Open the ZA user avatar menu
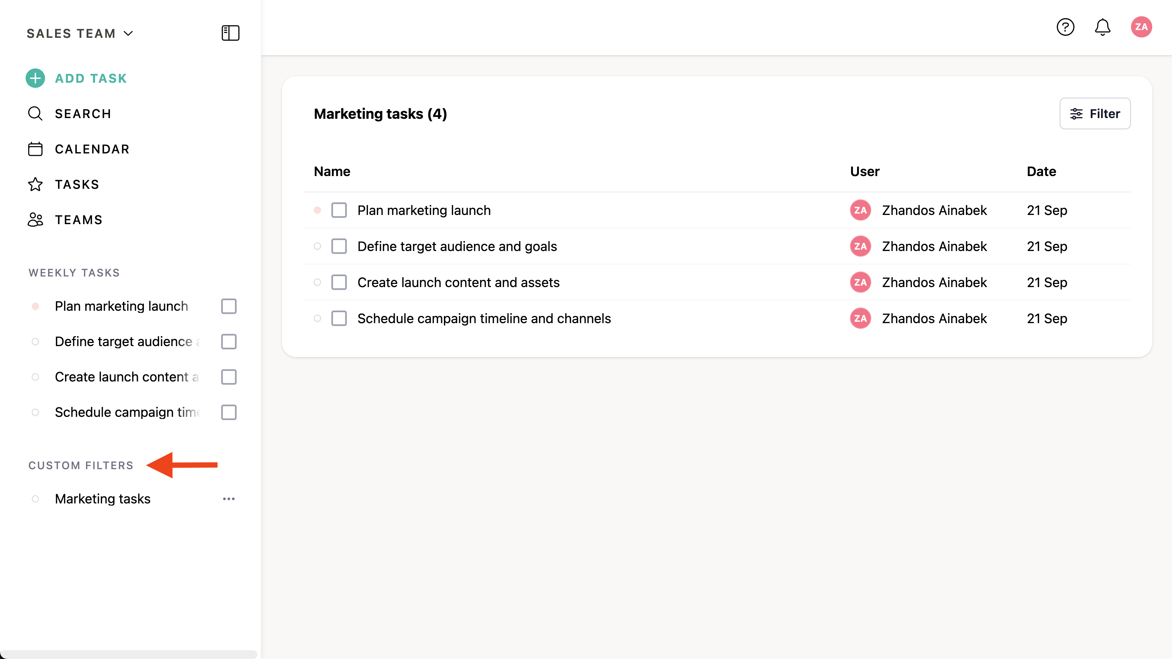1172x659 pixels. click(x=1141, y=27)
